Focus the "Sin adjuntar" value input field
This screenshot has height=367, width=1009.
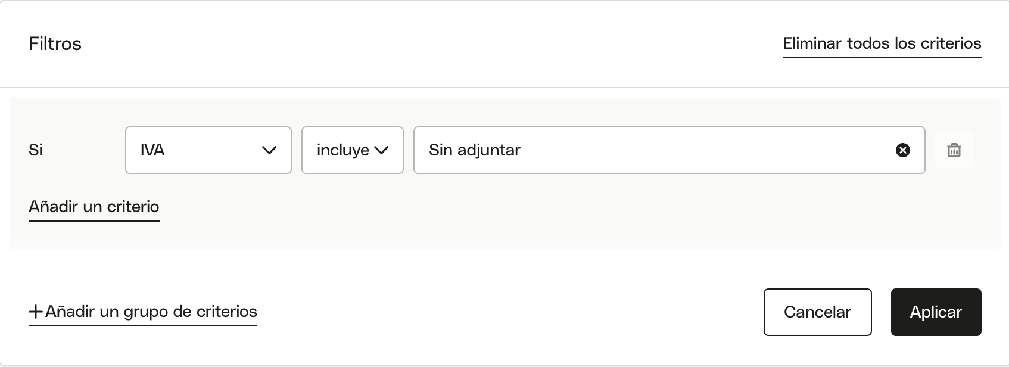click(x=669, y=150)
